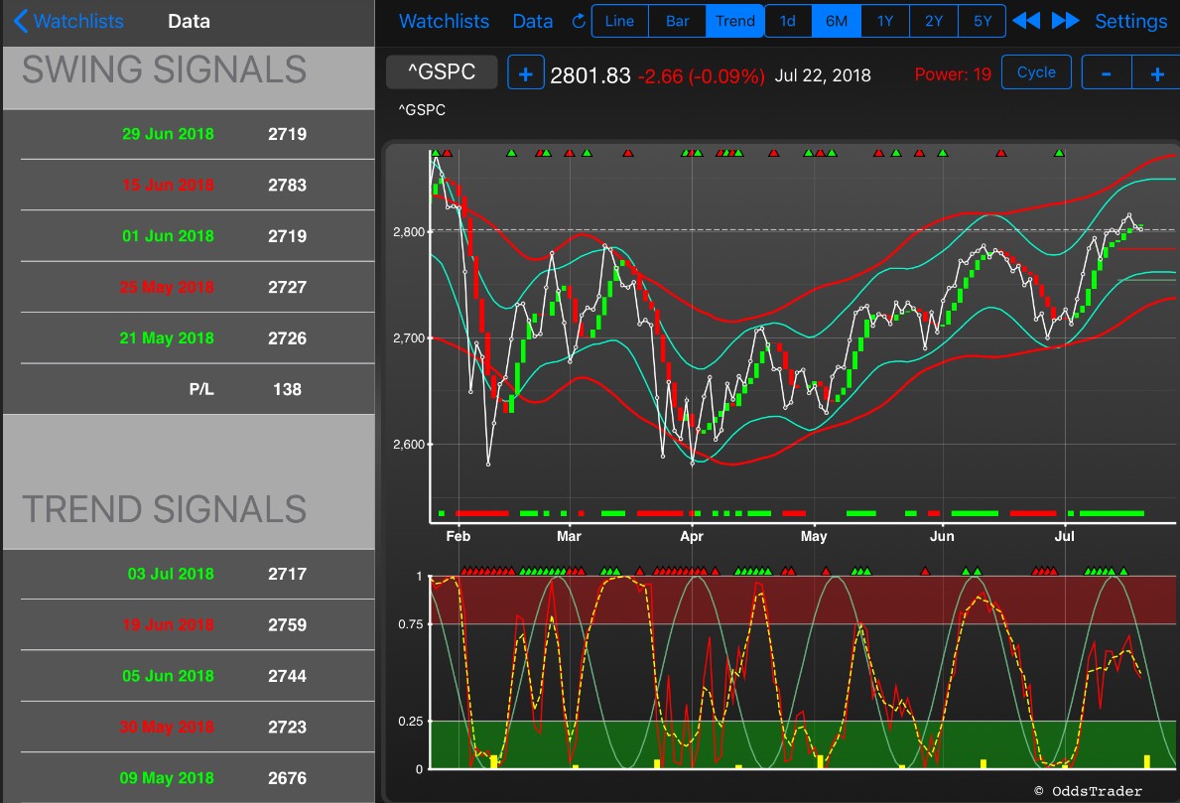Open the Settings menu
Viewport: 1180px width, 803px height.
point(1130,21)
